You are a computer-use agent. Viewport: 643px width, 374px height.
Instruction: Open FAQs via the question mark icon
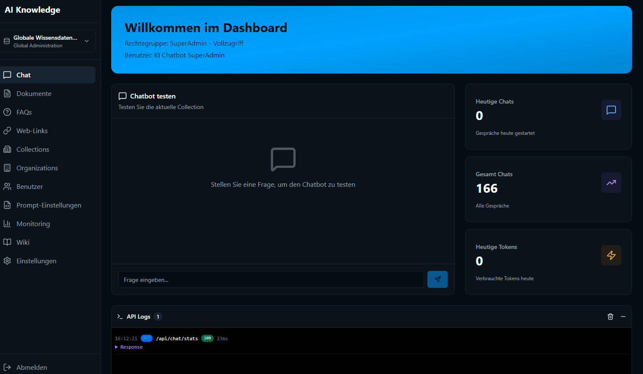tap(7, 112)
